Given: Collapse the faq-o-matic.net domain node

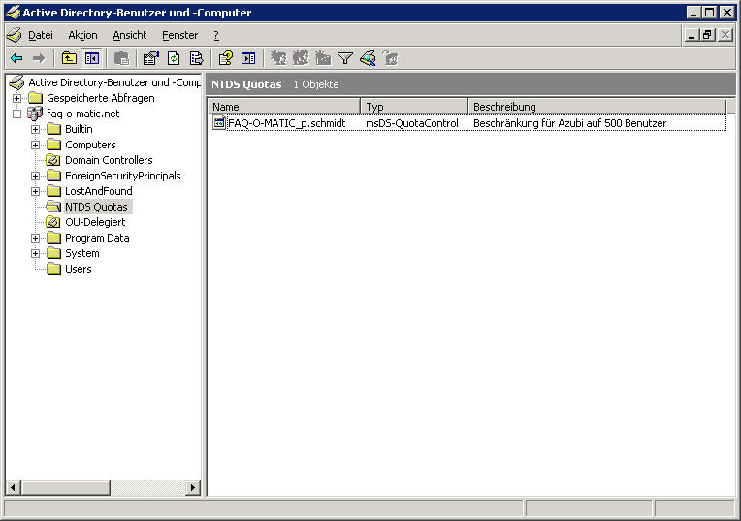Looking at the screenshot, I should coord(17,114).
